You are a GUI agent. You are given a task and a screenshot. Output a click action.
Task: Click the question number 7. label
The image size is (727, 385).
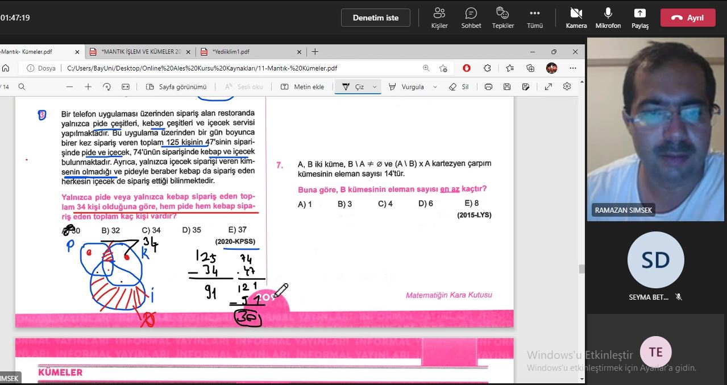[x=279, y=165]
